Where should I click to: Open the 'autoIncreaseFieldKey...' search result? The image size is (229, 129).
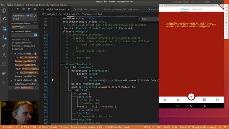point(26,84)
